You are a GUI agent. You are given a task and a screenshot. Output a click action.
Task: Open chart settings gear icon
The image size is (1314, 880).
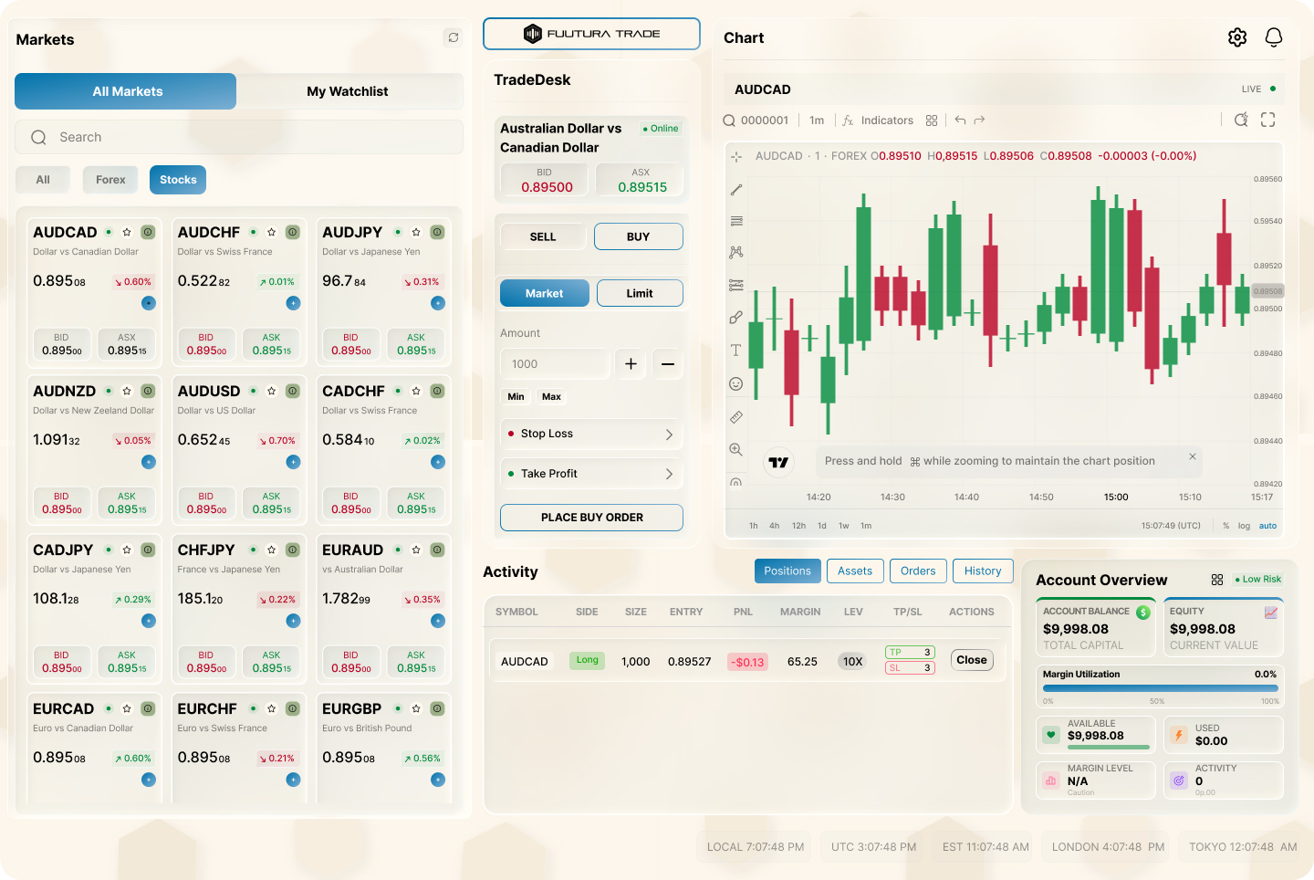point(1237,37)
